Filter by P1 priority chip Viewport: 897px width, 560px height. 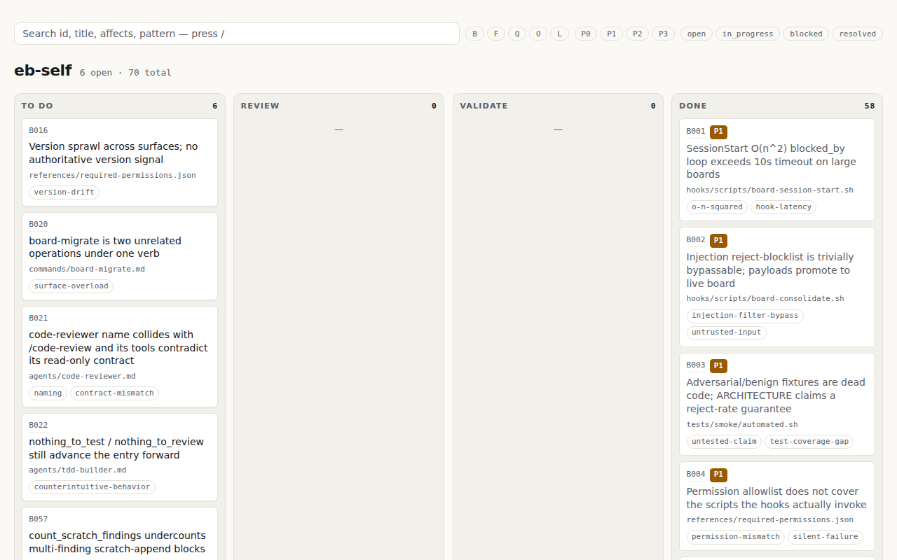pyautogui.click(x=612, y=34)
